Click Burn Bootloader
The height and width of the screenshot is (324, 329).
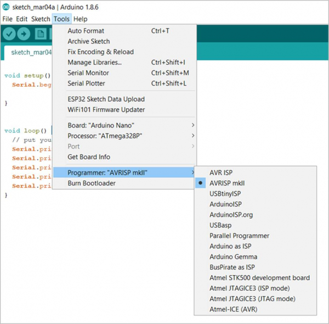(x=91, y=183)
